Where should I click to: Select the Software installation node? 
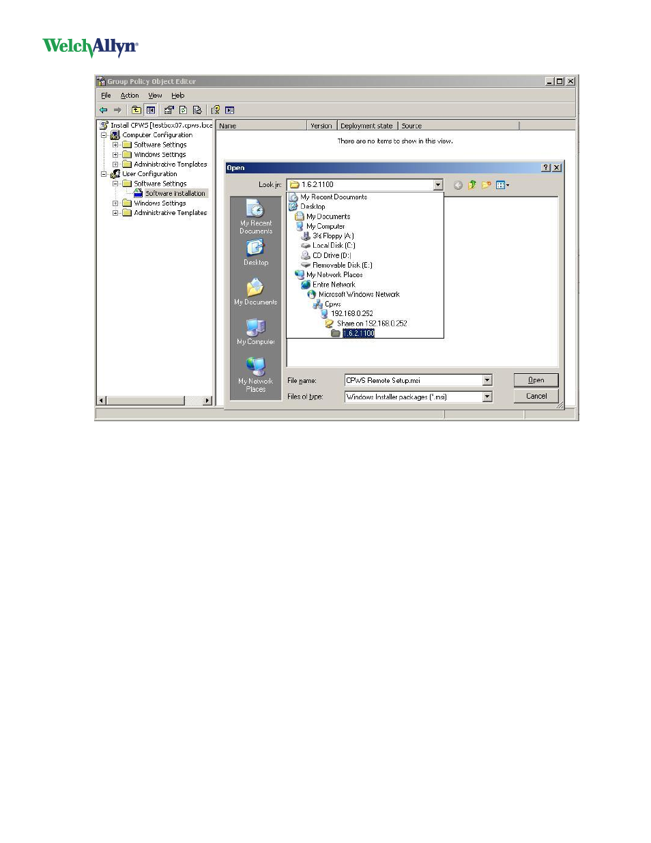(175, 193)
